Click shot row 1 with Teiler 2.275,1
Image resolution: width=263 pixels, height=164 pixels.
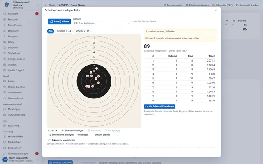180,61
